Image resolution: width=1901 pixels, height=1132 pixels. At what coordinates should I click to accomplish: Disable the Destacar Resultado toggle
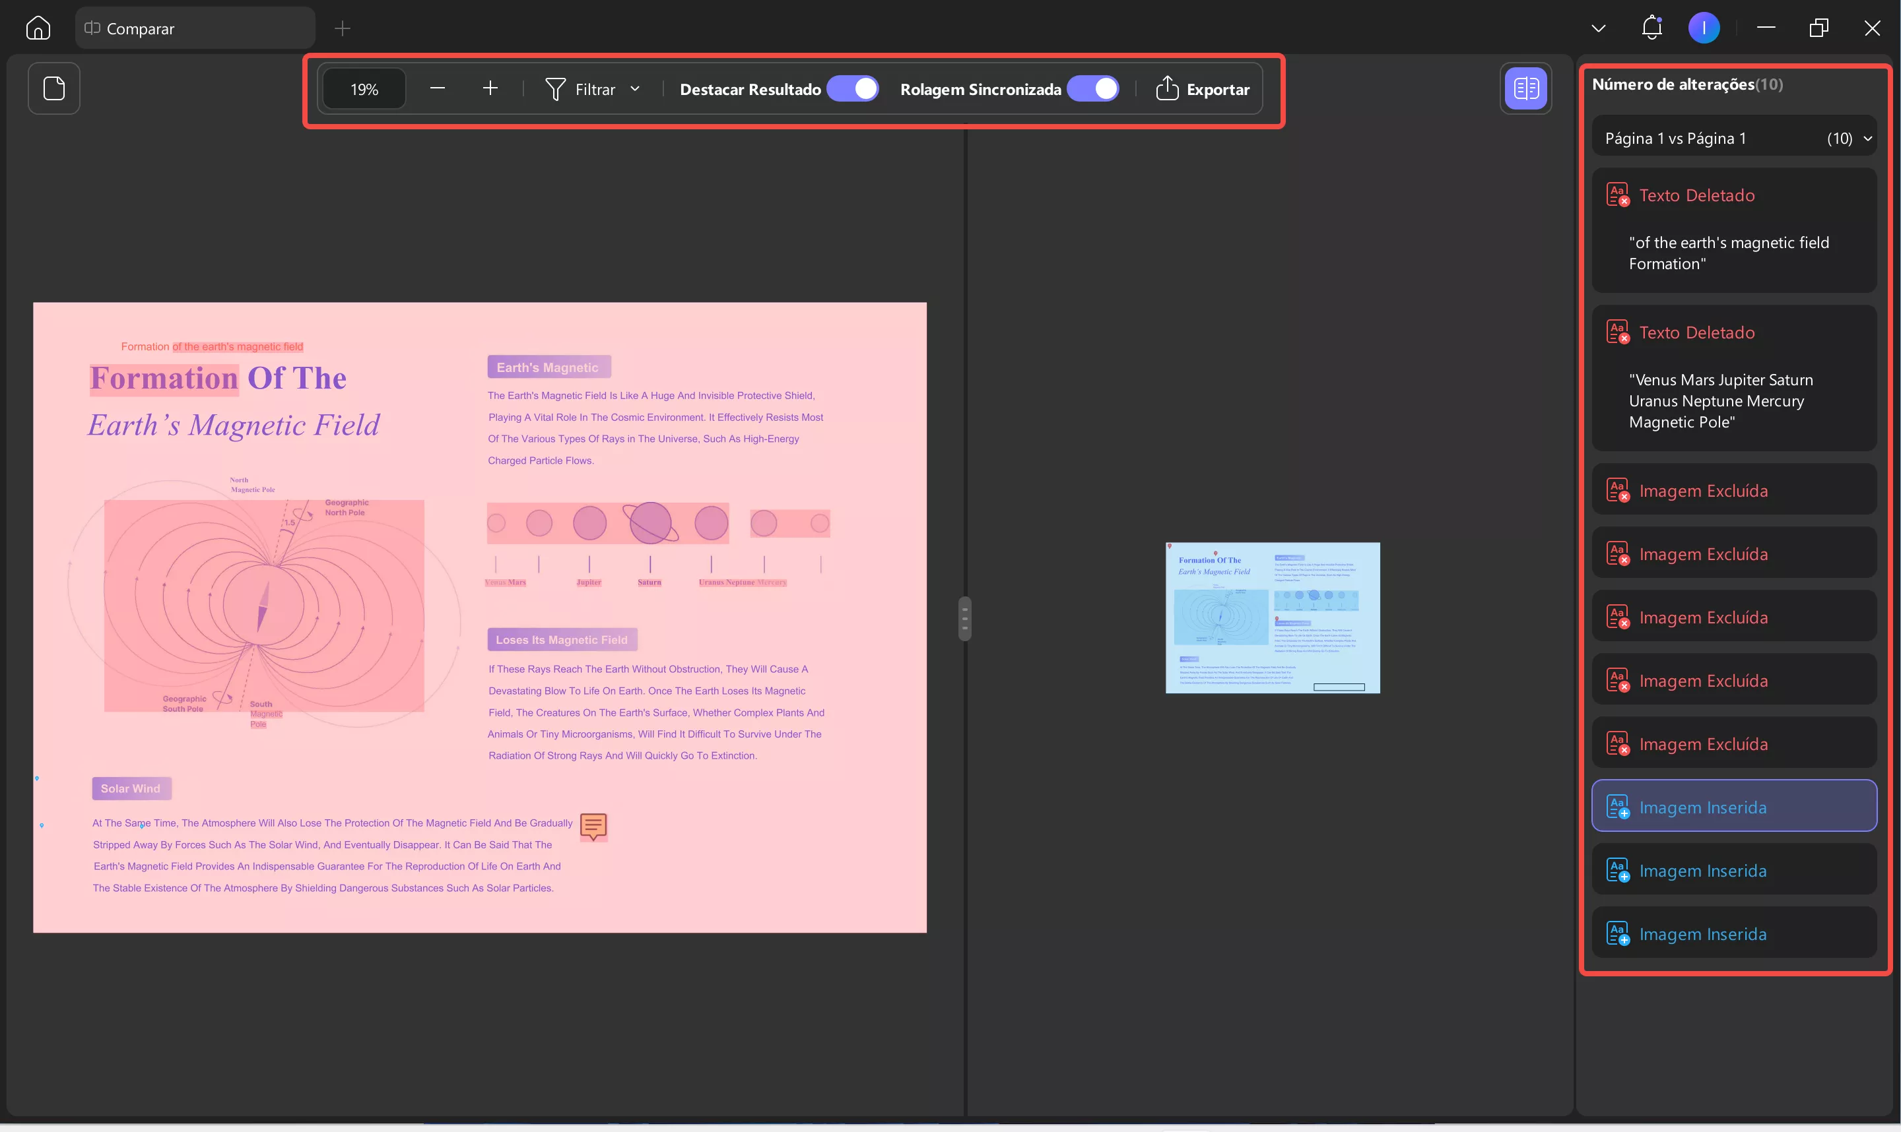[853, 88]
